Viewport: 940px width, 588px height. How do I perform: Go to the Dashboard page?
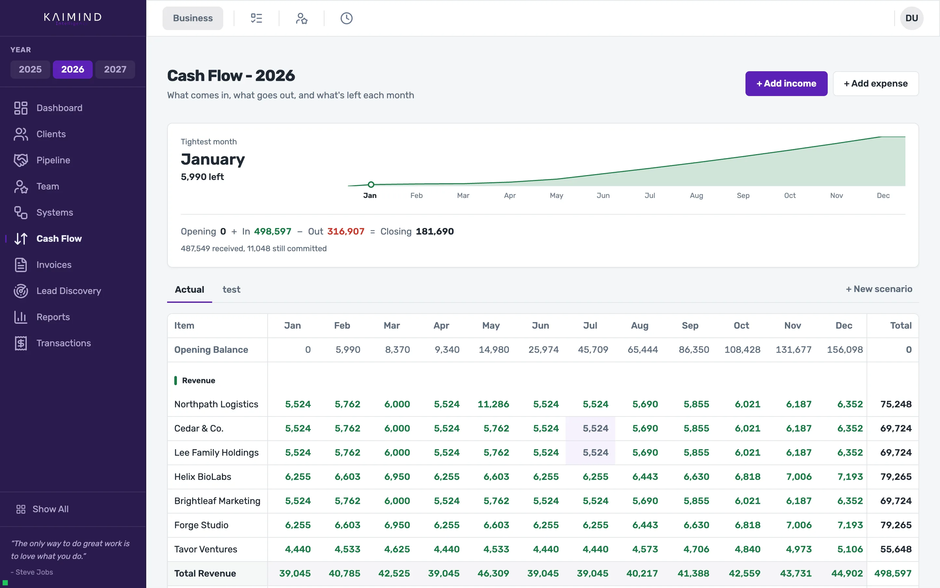(59, 108)
